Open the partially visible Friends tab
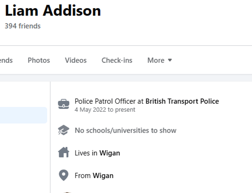The width and height of the screenshot is (252, 193). tap(6, 60)
